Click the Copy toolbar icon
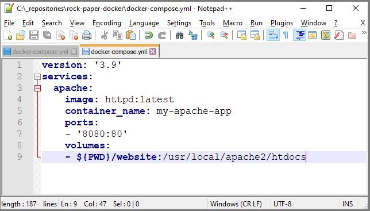Image resolution: width=370 pixels, height=211 pixels. pos(118,36)
